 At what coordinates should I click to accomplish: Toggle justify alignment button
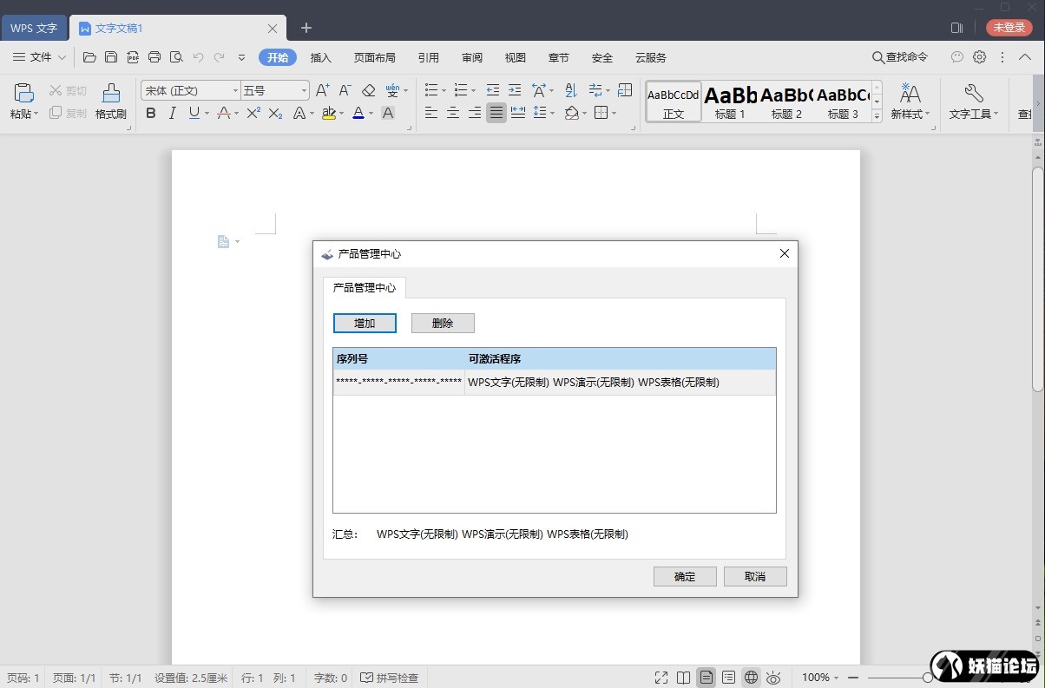click(x=496, y=113)
